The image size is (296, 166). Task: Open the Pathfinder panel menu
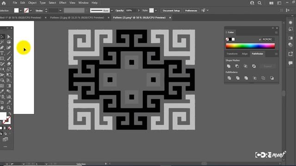pos(276,54)
